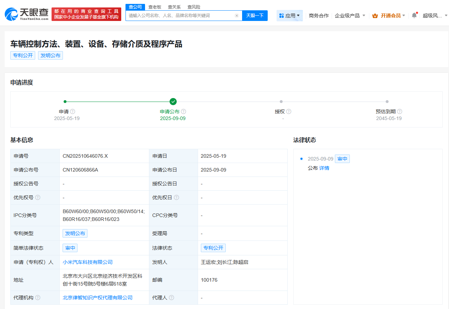Toggle the 发明公布 tag under the patent title

[x=50, y=55]
